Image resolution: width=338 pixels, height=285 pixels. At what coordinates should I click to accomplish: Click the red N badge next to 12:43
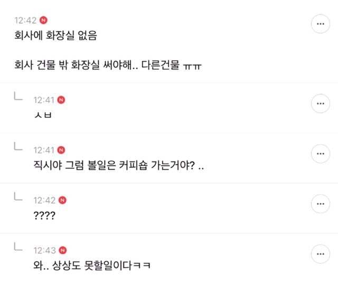coord(61,249)
